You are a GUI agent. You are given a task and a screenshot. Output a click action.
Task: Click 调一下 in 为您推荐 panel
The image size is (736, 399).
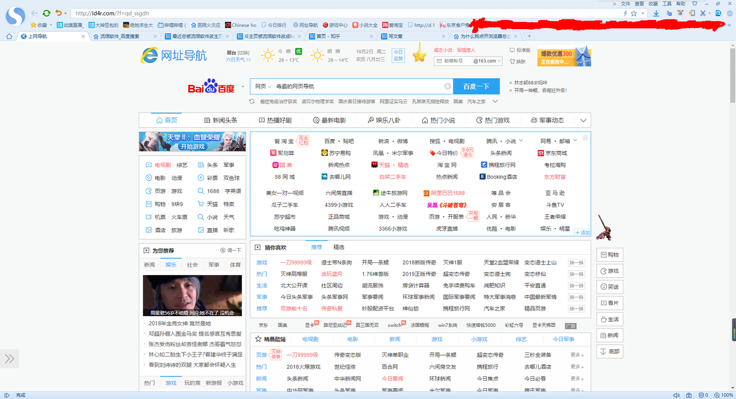pyautogui.click(x=231, y=251)
